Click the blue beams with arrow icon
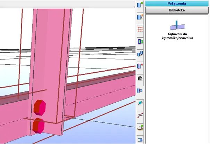The width and height of the screenshot is (210, 144). click(x=140, y=54)
